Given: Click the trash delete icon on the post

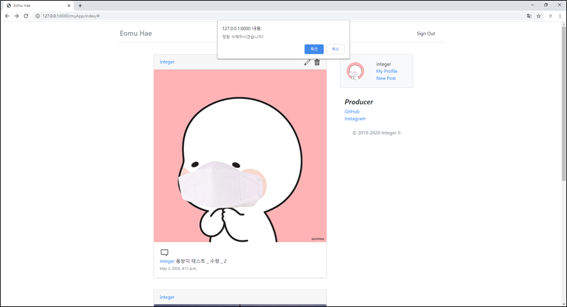Looking at the screenshot, I should [x=317, y=62].
